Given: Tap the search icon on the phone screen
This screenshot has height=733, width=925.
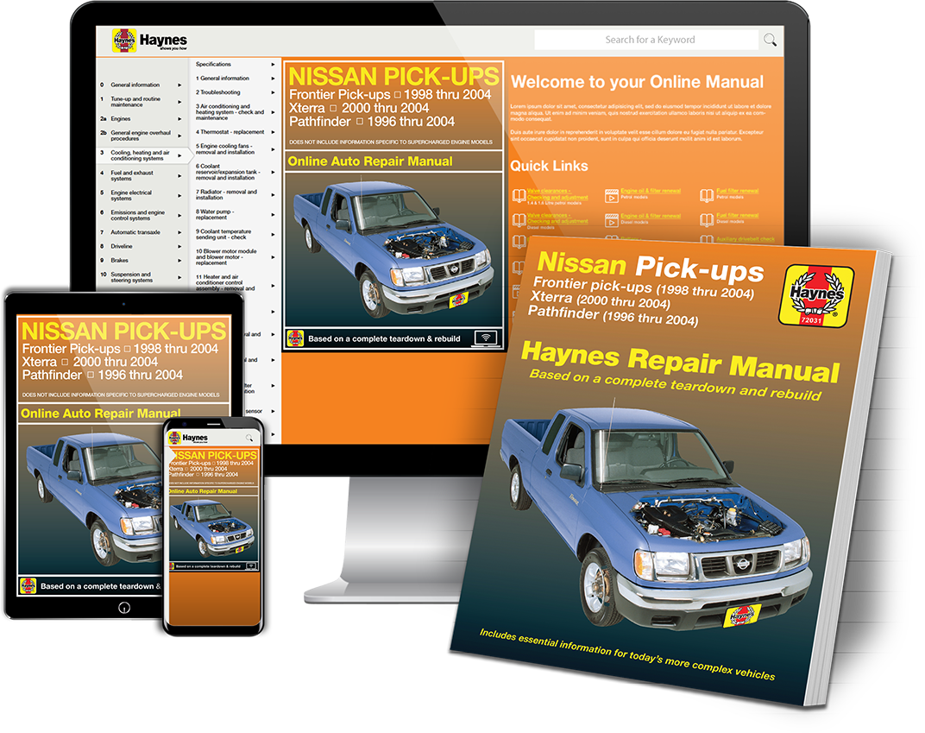Looking at the screenshot, I should [249, 438].
